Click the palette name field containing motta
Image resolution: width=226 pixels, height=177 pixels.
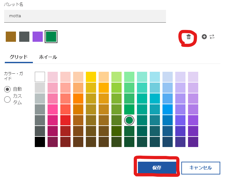85,16
